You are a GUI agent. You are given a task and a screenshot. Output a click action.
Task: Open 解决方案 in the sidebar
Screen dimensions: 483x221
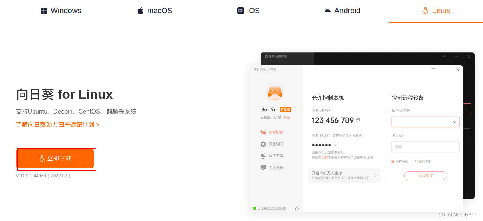point(272,156)
